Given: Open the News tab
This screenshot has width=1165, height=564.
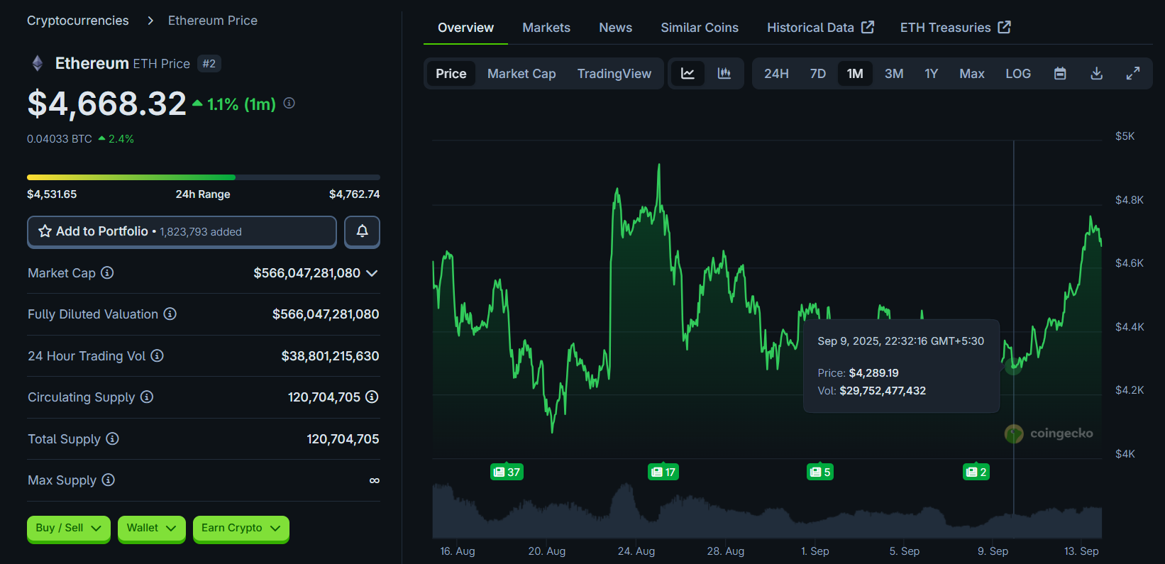Looking at the screenshot, I should [x=615, y=28].
